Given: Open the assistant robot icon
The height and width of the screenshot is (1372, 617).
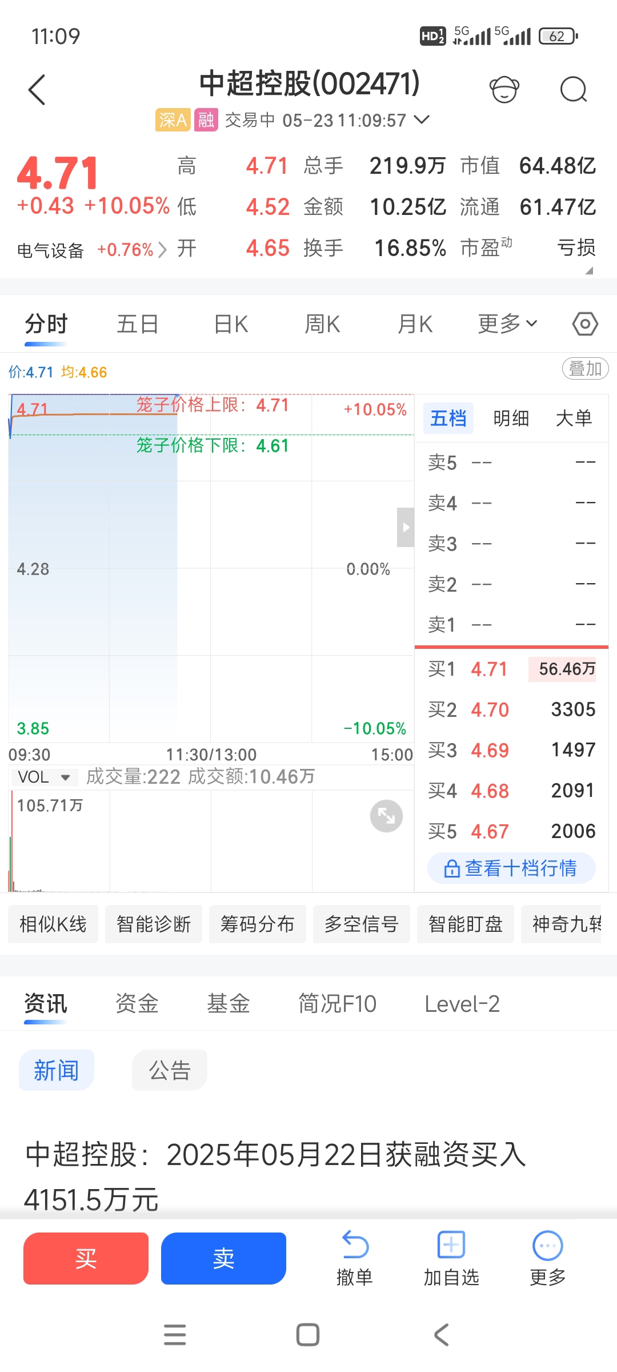Looking at the screenshot, I should pyautogui.click(x=504, y=90).
